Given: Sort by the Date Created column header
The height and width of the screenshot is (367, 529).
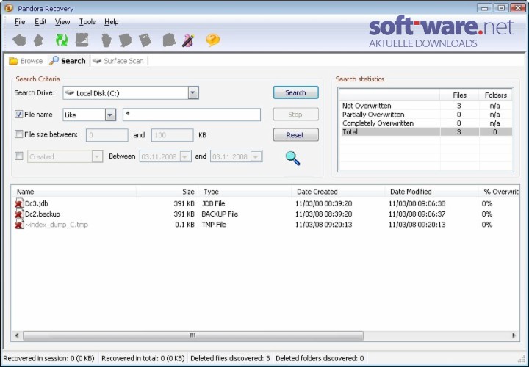Looking at the screenshot, I should point(339,192).
